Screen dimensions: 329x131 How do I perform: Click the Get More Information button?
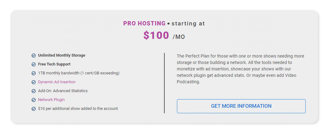click(x=241, y=106)
